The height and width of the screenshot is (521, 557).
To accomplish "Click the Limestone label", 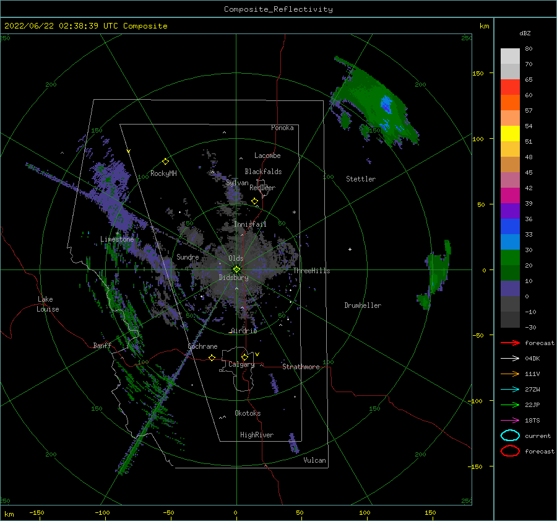I will coord(117,239).
